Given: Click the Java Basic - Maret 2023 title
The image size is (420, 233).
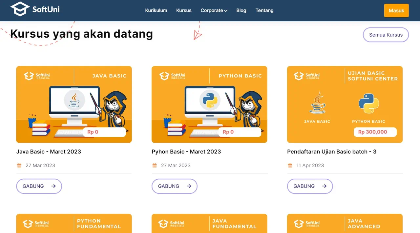Looking at the screenshot, I should (x=49, y=152).
